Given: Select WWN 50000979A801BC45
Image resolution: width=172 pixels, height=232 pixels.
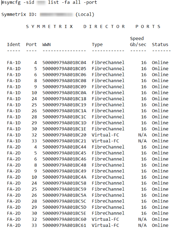Looking at the screenshot, I should click(x=64, y=153).
